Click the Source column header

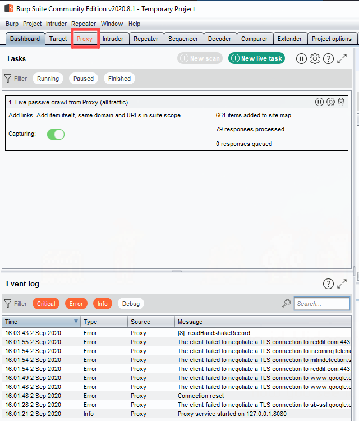(x=151, y=322)
